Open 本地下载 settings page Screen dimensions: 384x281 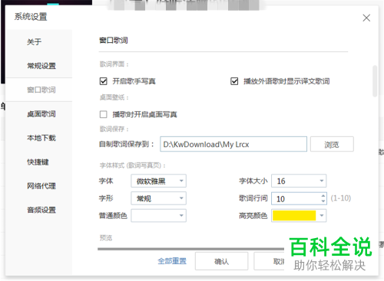click(x=41, y=138)
